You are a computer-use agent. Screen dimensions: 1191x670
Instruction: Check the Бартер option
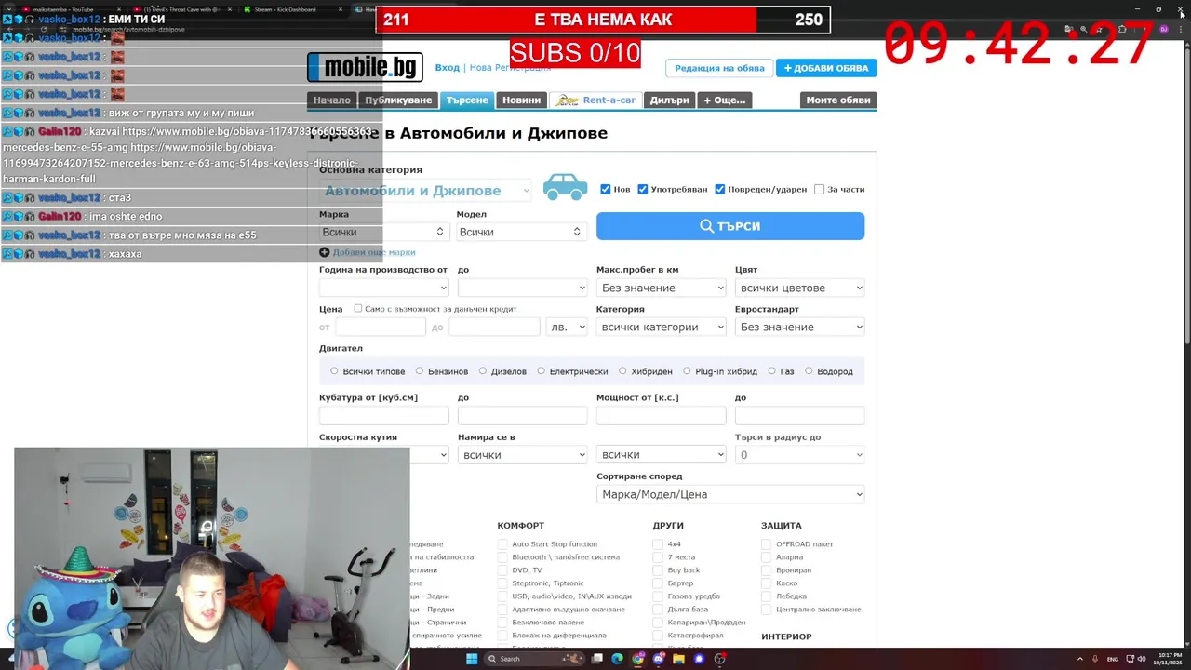(658, 583)
